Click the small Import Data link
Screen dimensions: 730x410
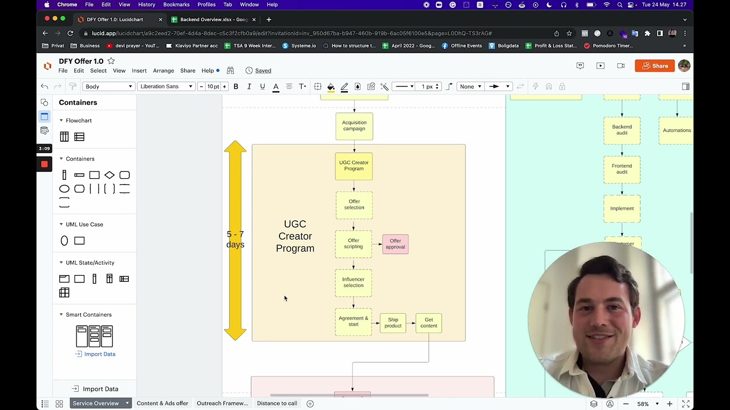pyautogui.click(x=95, y=354)
